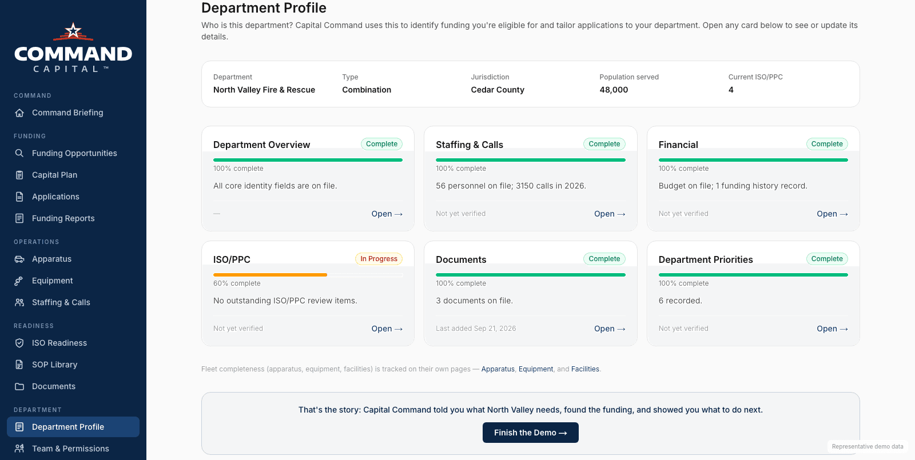Screen dimensions: 915x460
Task: Select Applications in sidebar
Action: (x=73, y=197)
